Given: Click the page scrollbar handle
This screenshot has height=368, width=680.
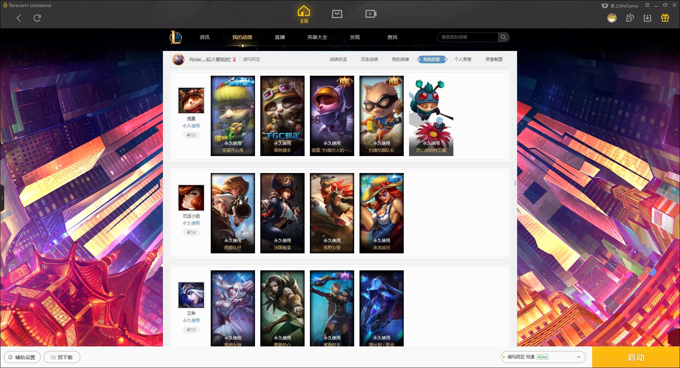Looking at the screenshot, I should tap(515, 183).
